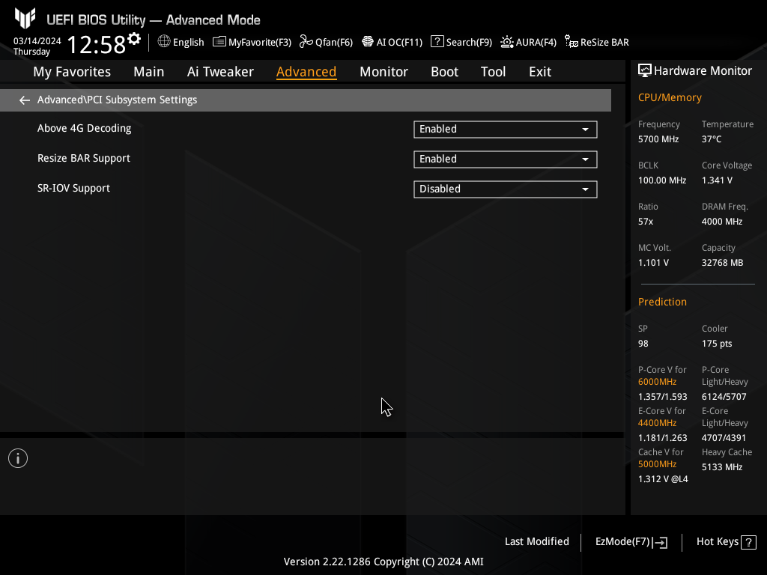Image resolution: width=767 pixels, height=575 pixels.
Task: Click SP value 98
Action: pyautogui.click(x=643, y=344)
